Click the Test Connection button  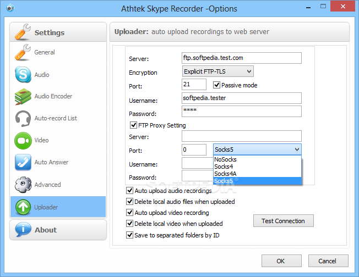pyautogui.click(x=283, y=221)
